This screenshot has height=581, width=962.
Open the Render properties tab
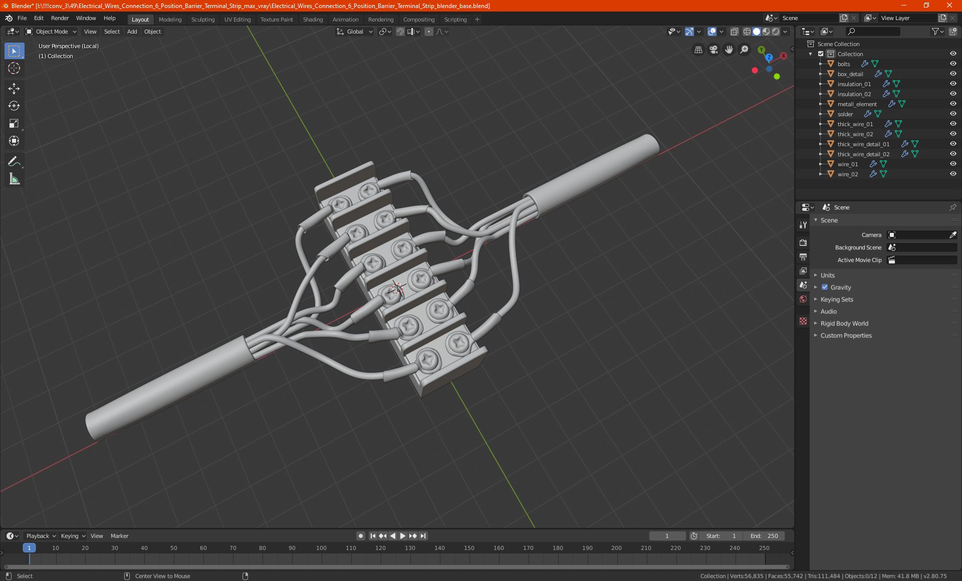pos(803,242)
